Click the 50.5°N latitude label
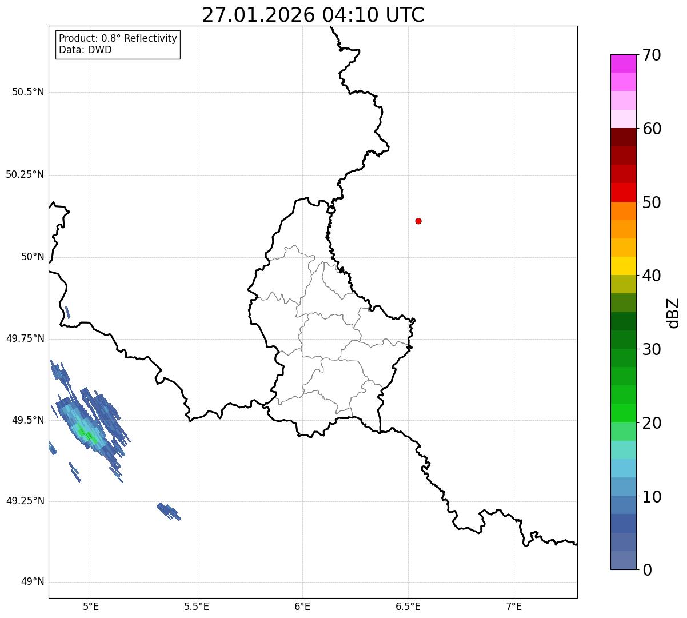 click(28, 92)
